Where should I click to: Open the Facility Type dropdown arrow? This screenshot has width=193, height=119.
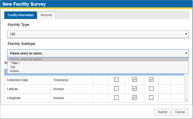click(186, 34)
